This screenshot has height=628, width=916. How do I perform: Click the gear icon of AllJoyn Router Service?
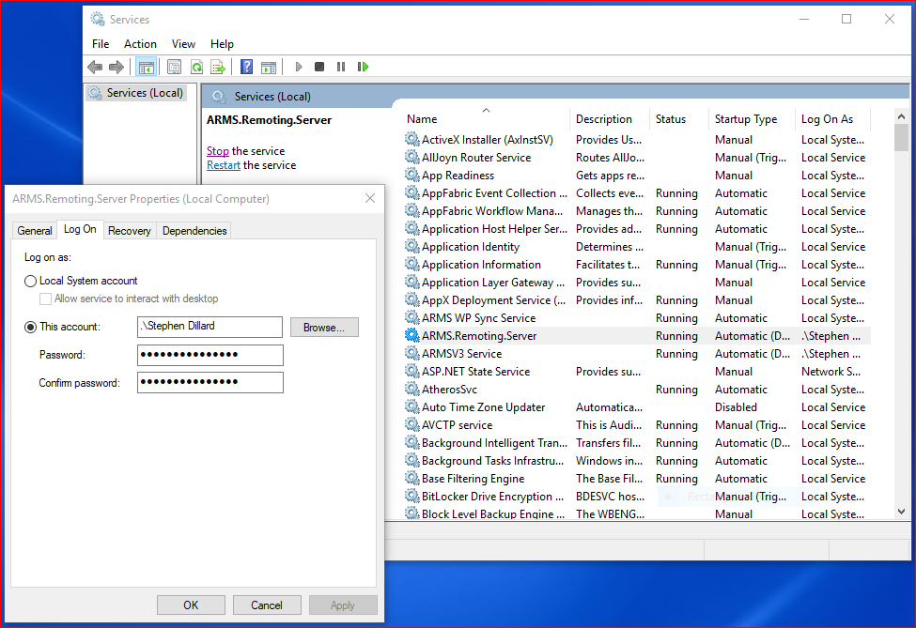tap(411, 157)
